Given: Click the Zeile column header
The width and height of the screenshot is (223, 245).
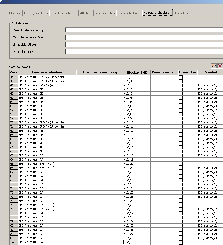Looking at the screenshot, I should coord(14,72).
